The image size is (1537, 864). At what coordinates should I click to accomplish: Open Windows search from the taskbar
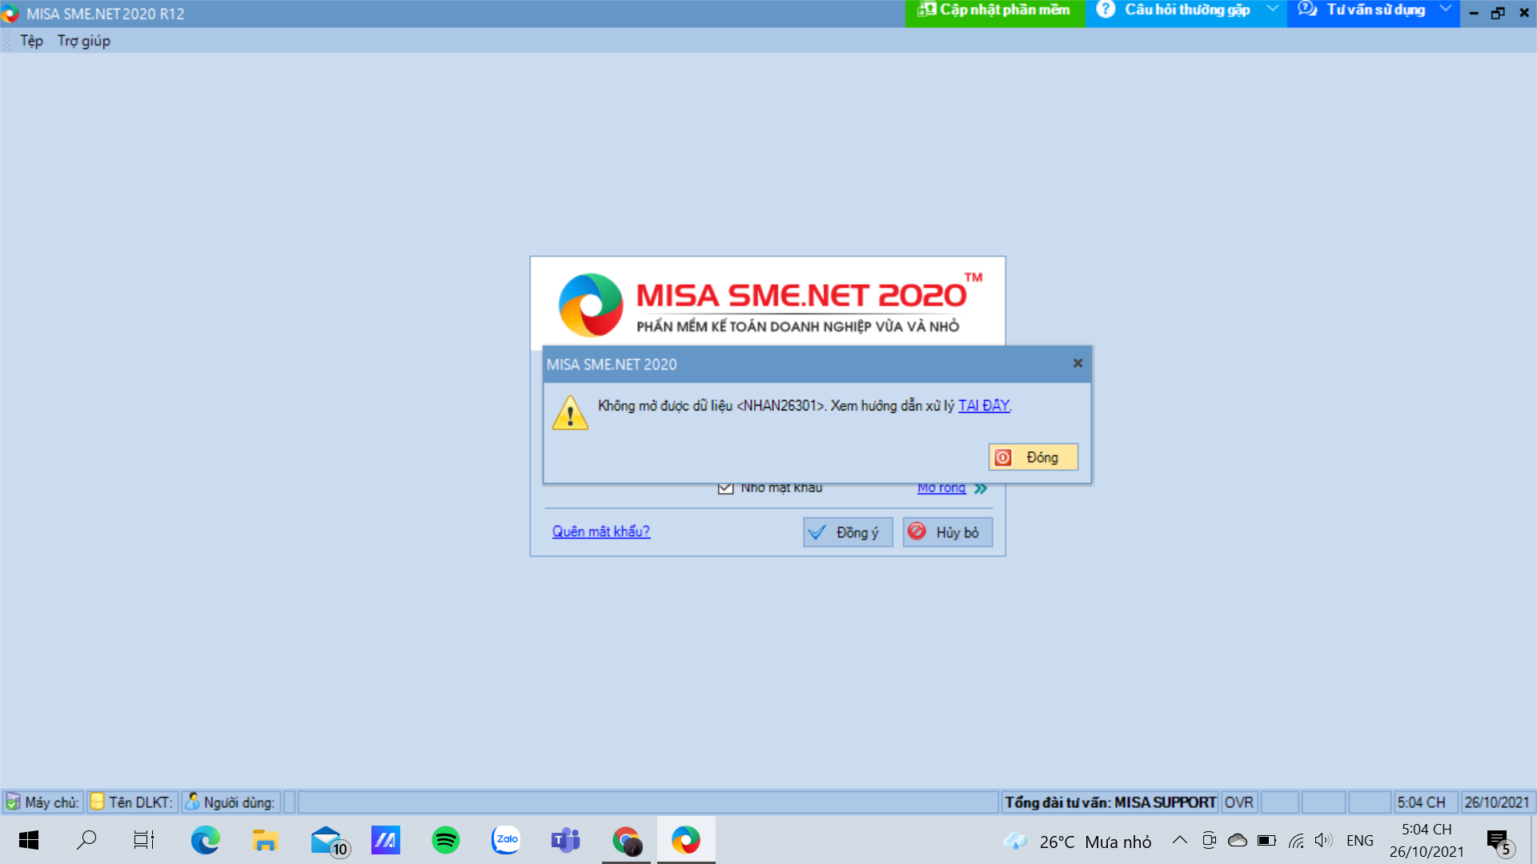(86, 840)
